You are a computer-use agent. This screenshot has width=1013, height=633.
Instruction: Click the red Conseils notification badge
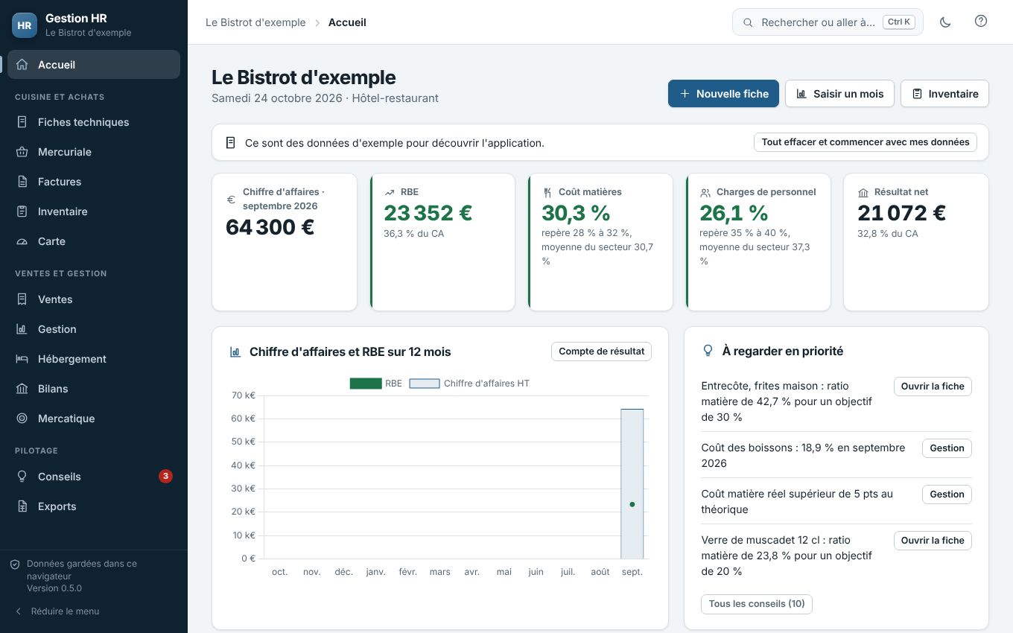point(165,476)
